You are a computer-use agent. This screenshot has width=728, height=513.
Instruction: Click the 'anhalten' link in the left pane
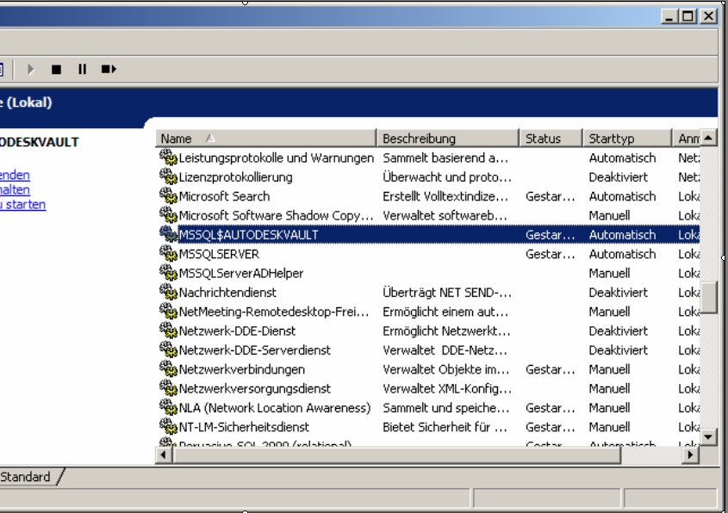click(x=15, y=189)
